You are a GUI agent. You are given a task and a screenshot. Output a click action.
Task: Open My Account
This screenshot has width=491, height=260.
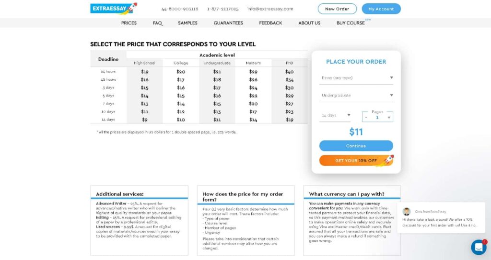point(381,9)
